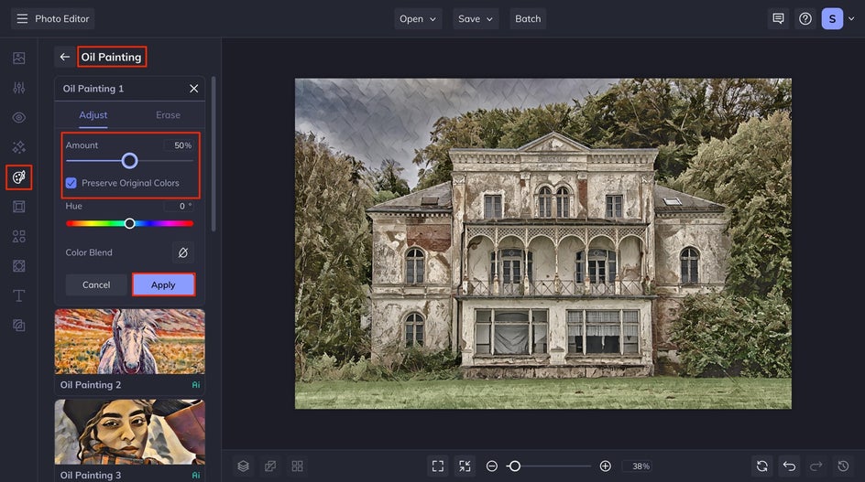Click the effects panel vertical scrollbar

point(214,154)
